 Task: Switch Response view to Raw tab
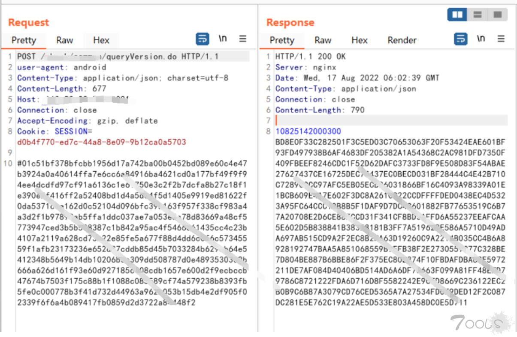click(x=323, y=40)
